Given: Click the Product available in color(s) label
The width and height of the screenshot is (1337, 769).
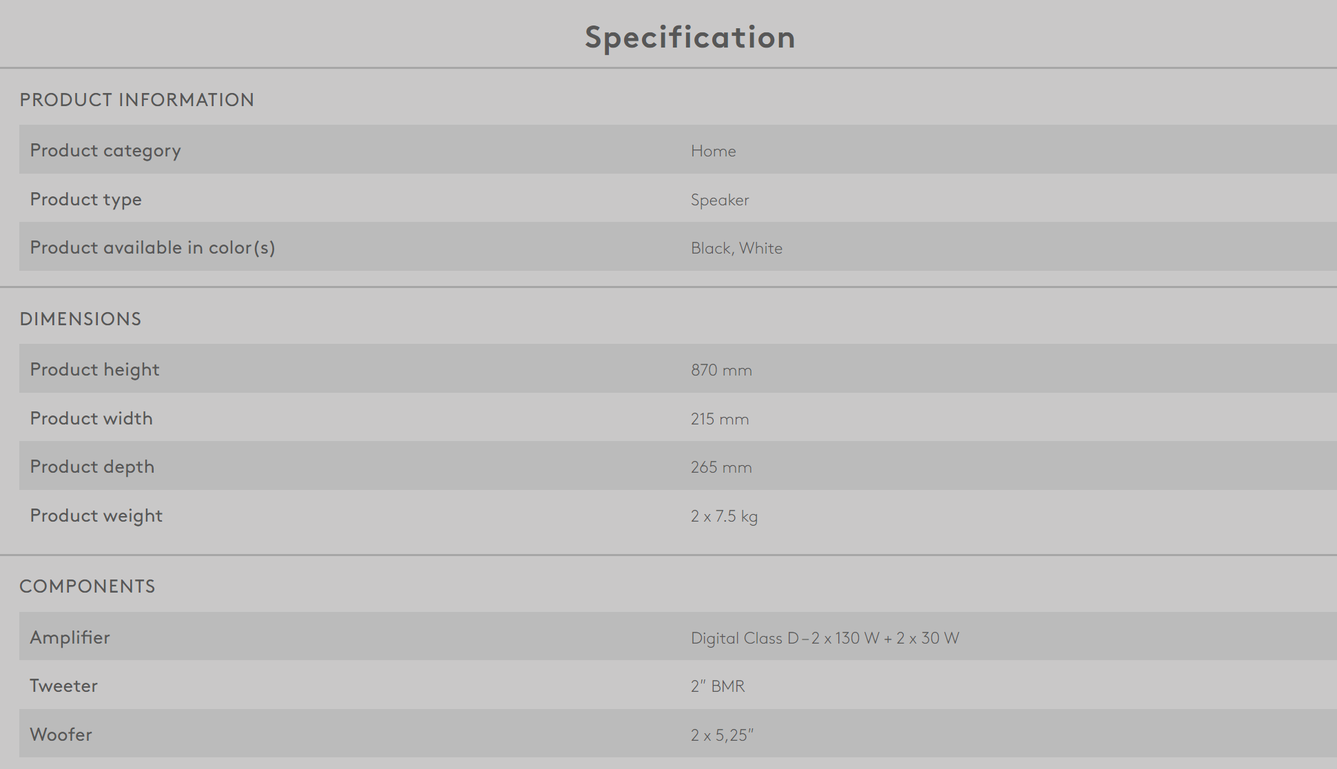Looking at the screenshot, I should click(152, 247).
